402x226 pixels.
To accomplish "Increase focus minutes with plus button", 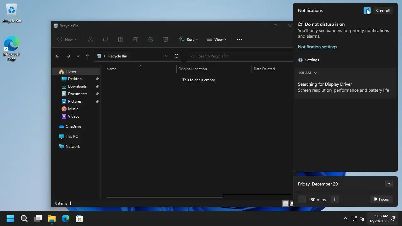I will [x=334, y=199].
